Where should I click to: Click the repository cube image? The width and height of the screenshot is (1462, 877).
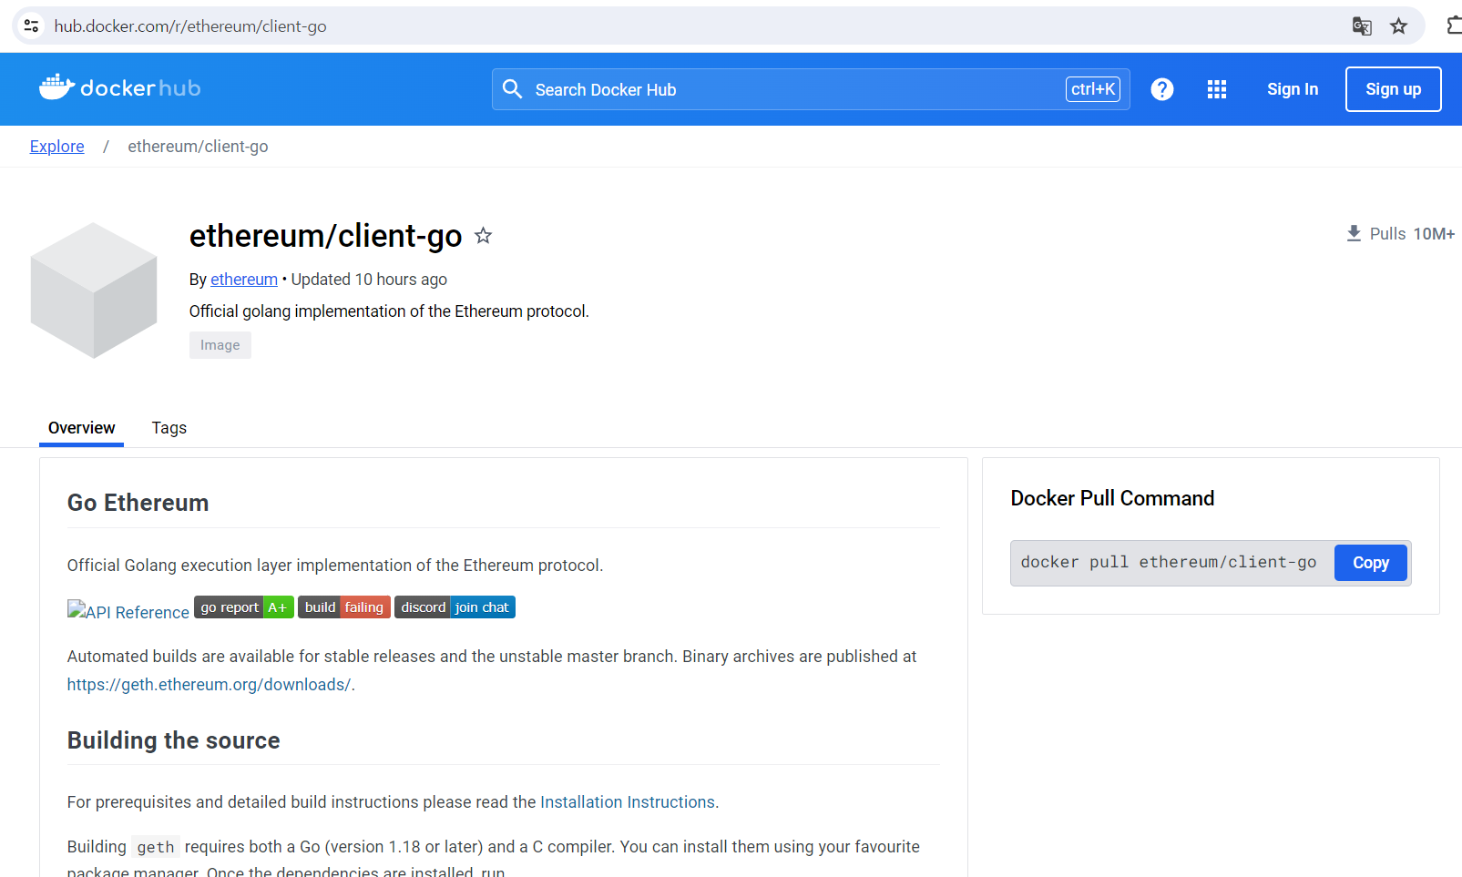click(94, 291)
